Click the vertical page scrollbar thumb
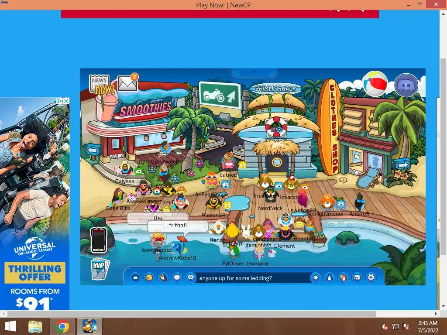447x335 pixels. (444, 156)
